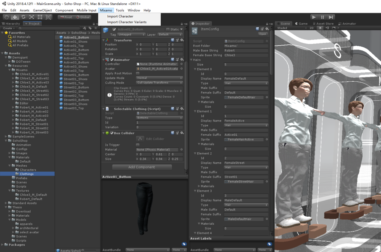Open the Tools menu

(120, 10)
